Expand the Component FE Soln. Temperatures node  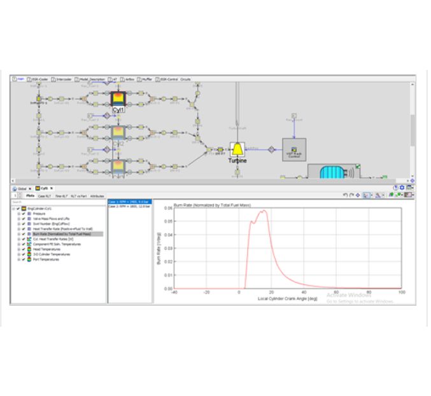click(18, 245)
